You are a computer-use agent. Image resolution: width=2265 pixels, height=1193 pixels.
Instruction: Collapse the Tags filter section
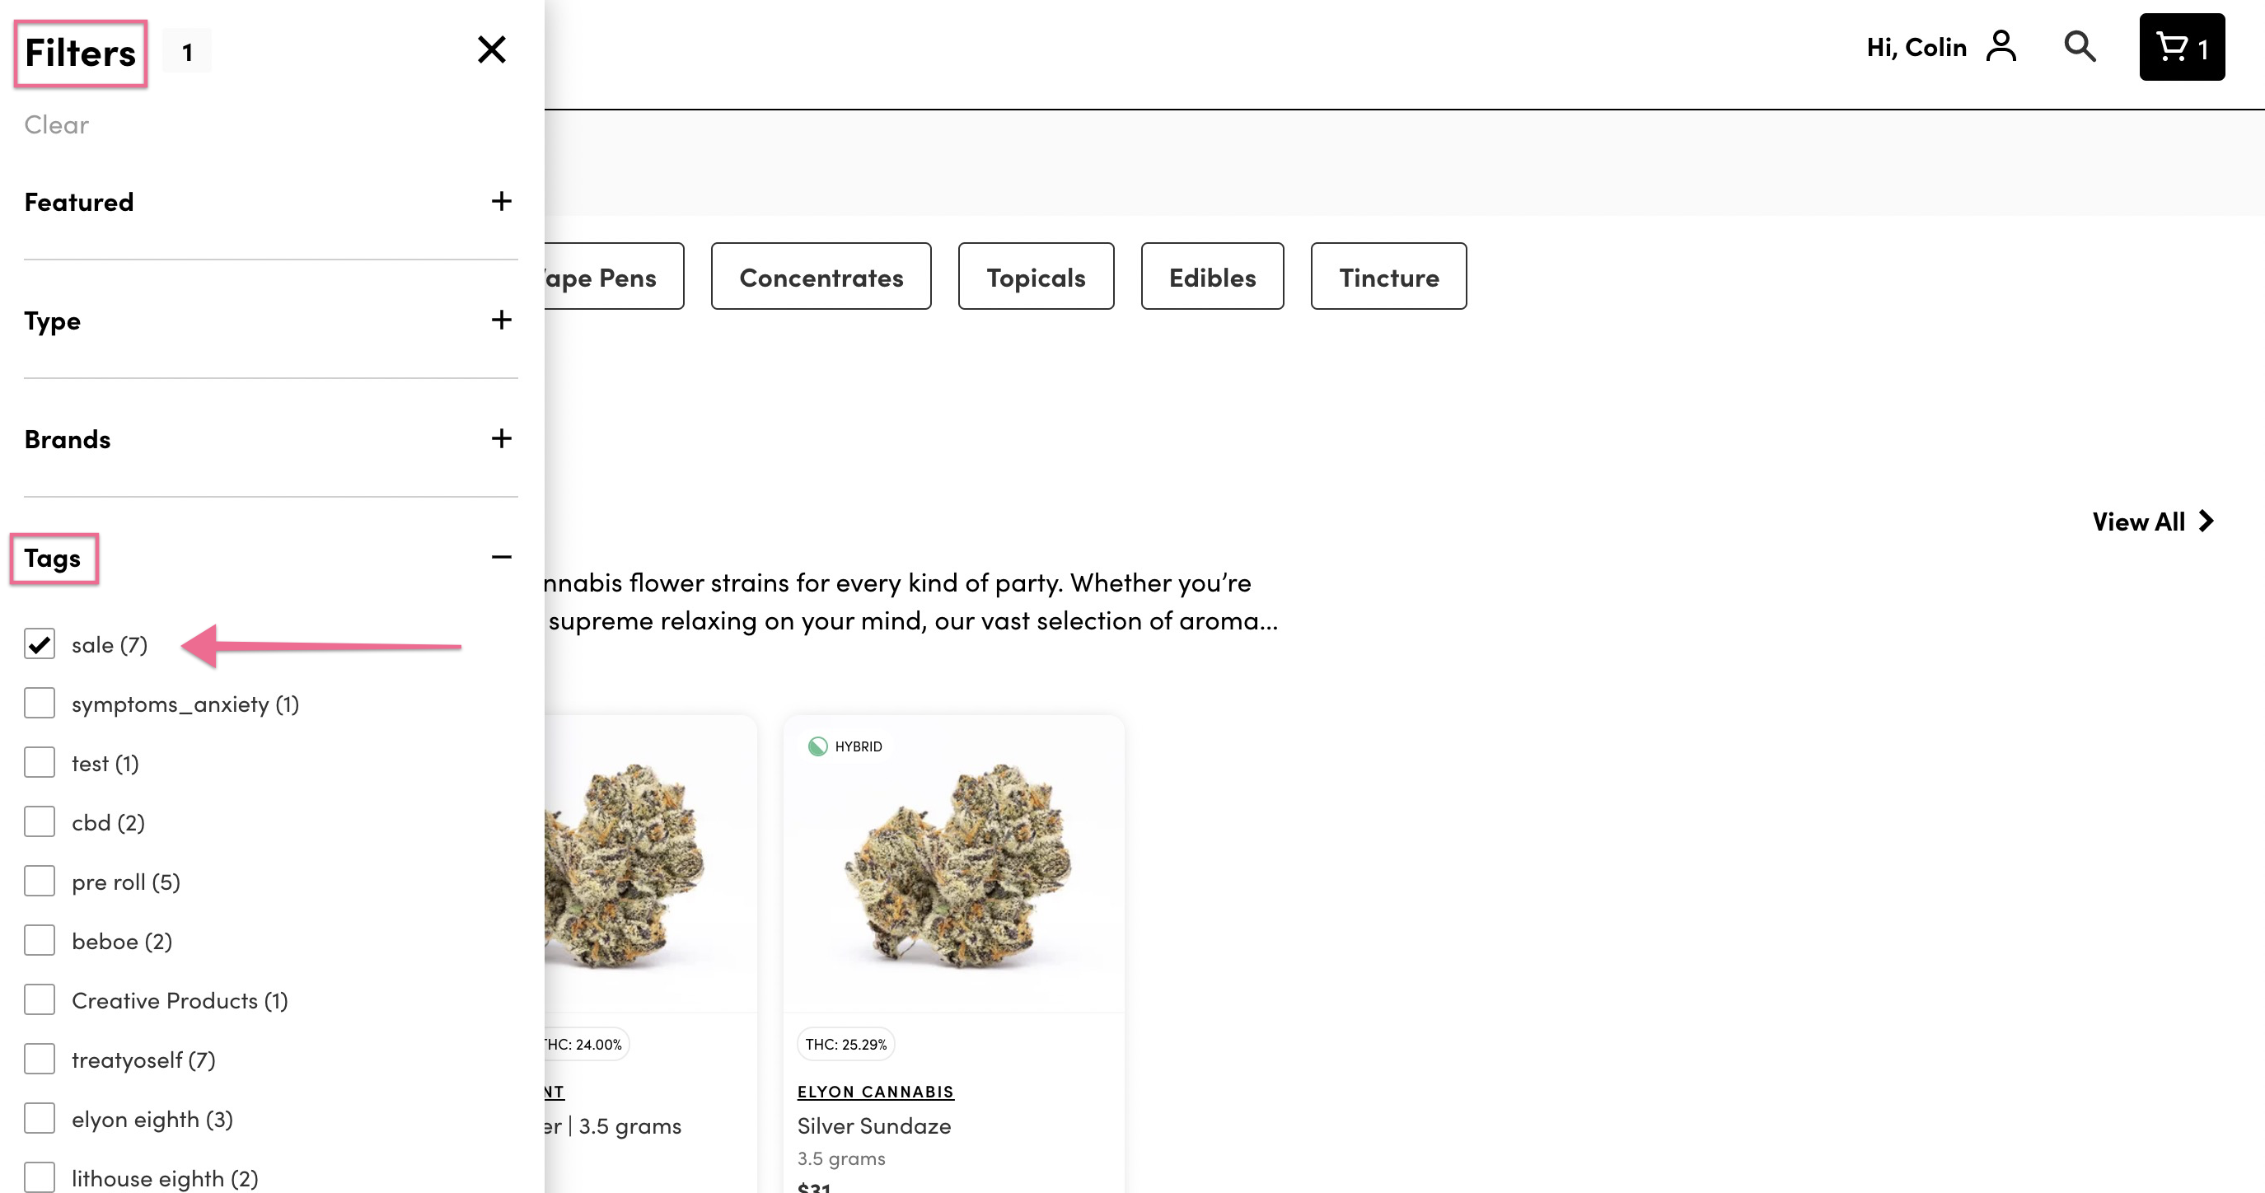501,558
